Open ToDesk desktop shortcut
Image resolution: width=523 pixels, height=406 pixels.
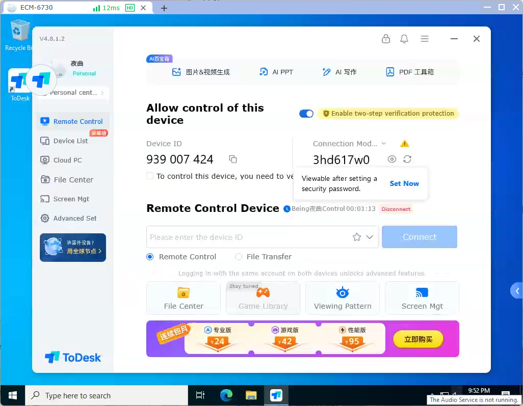tap(17, 86)
